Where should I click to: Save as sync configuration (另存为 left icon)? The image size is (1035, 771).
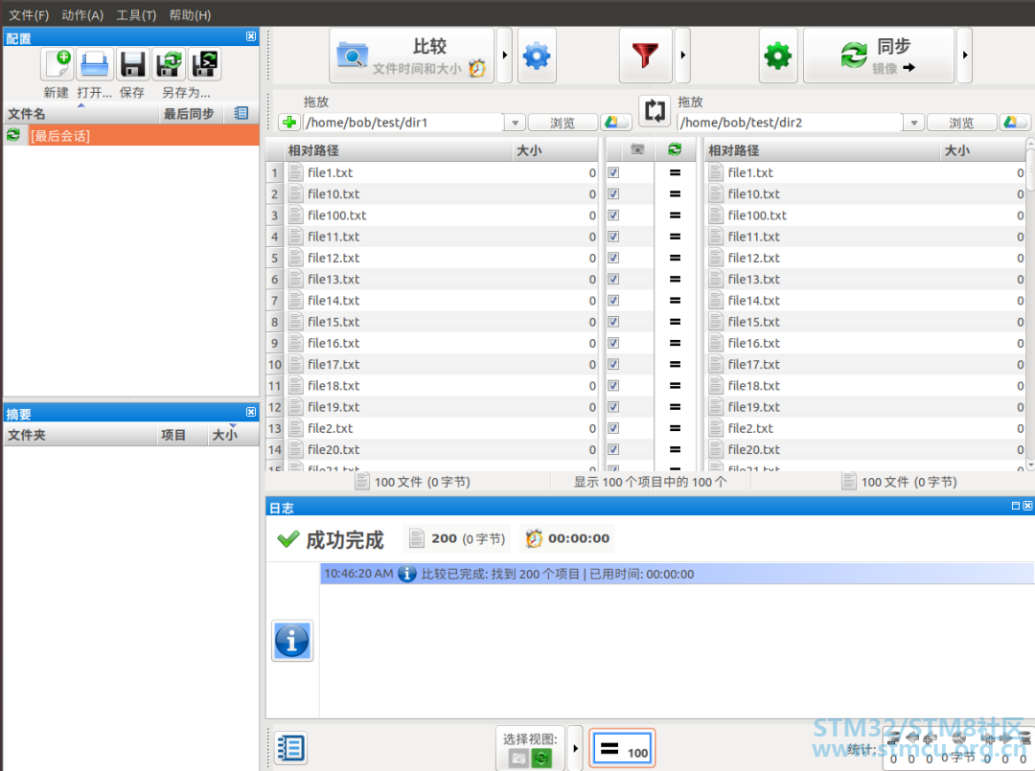pyautogui.click(x=170, y=64)
